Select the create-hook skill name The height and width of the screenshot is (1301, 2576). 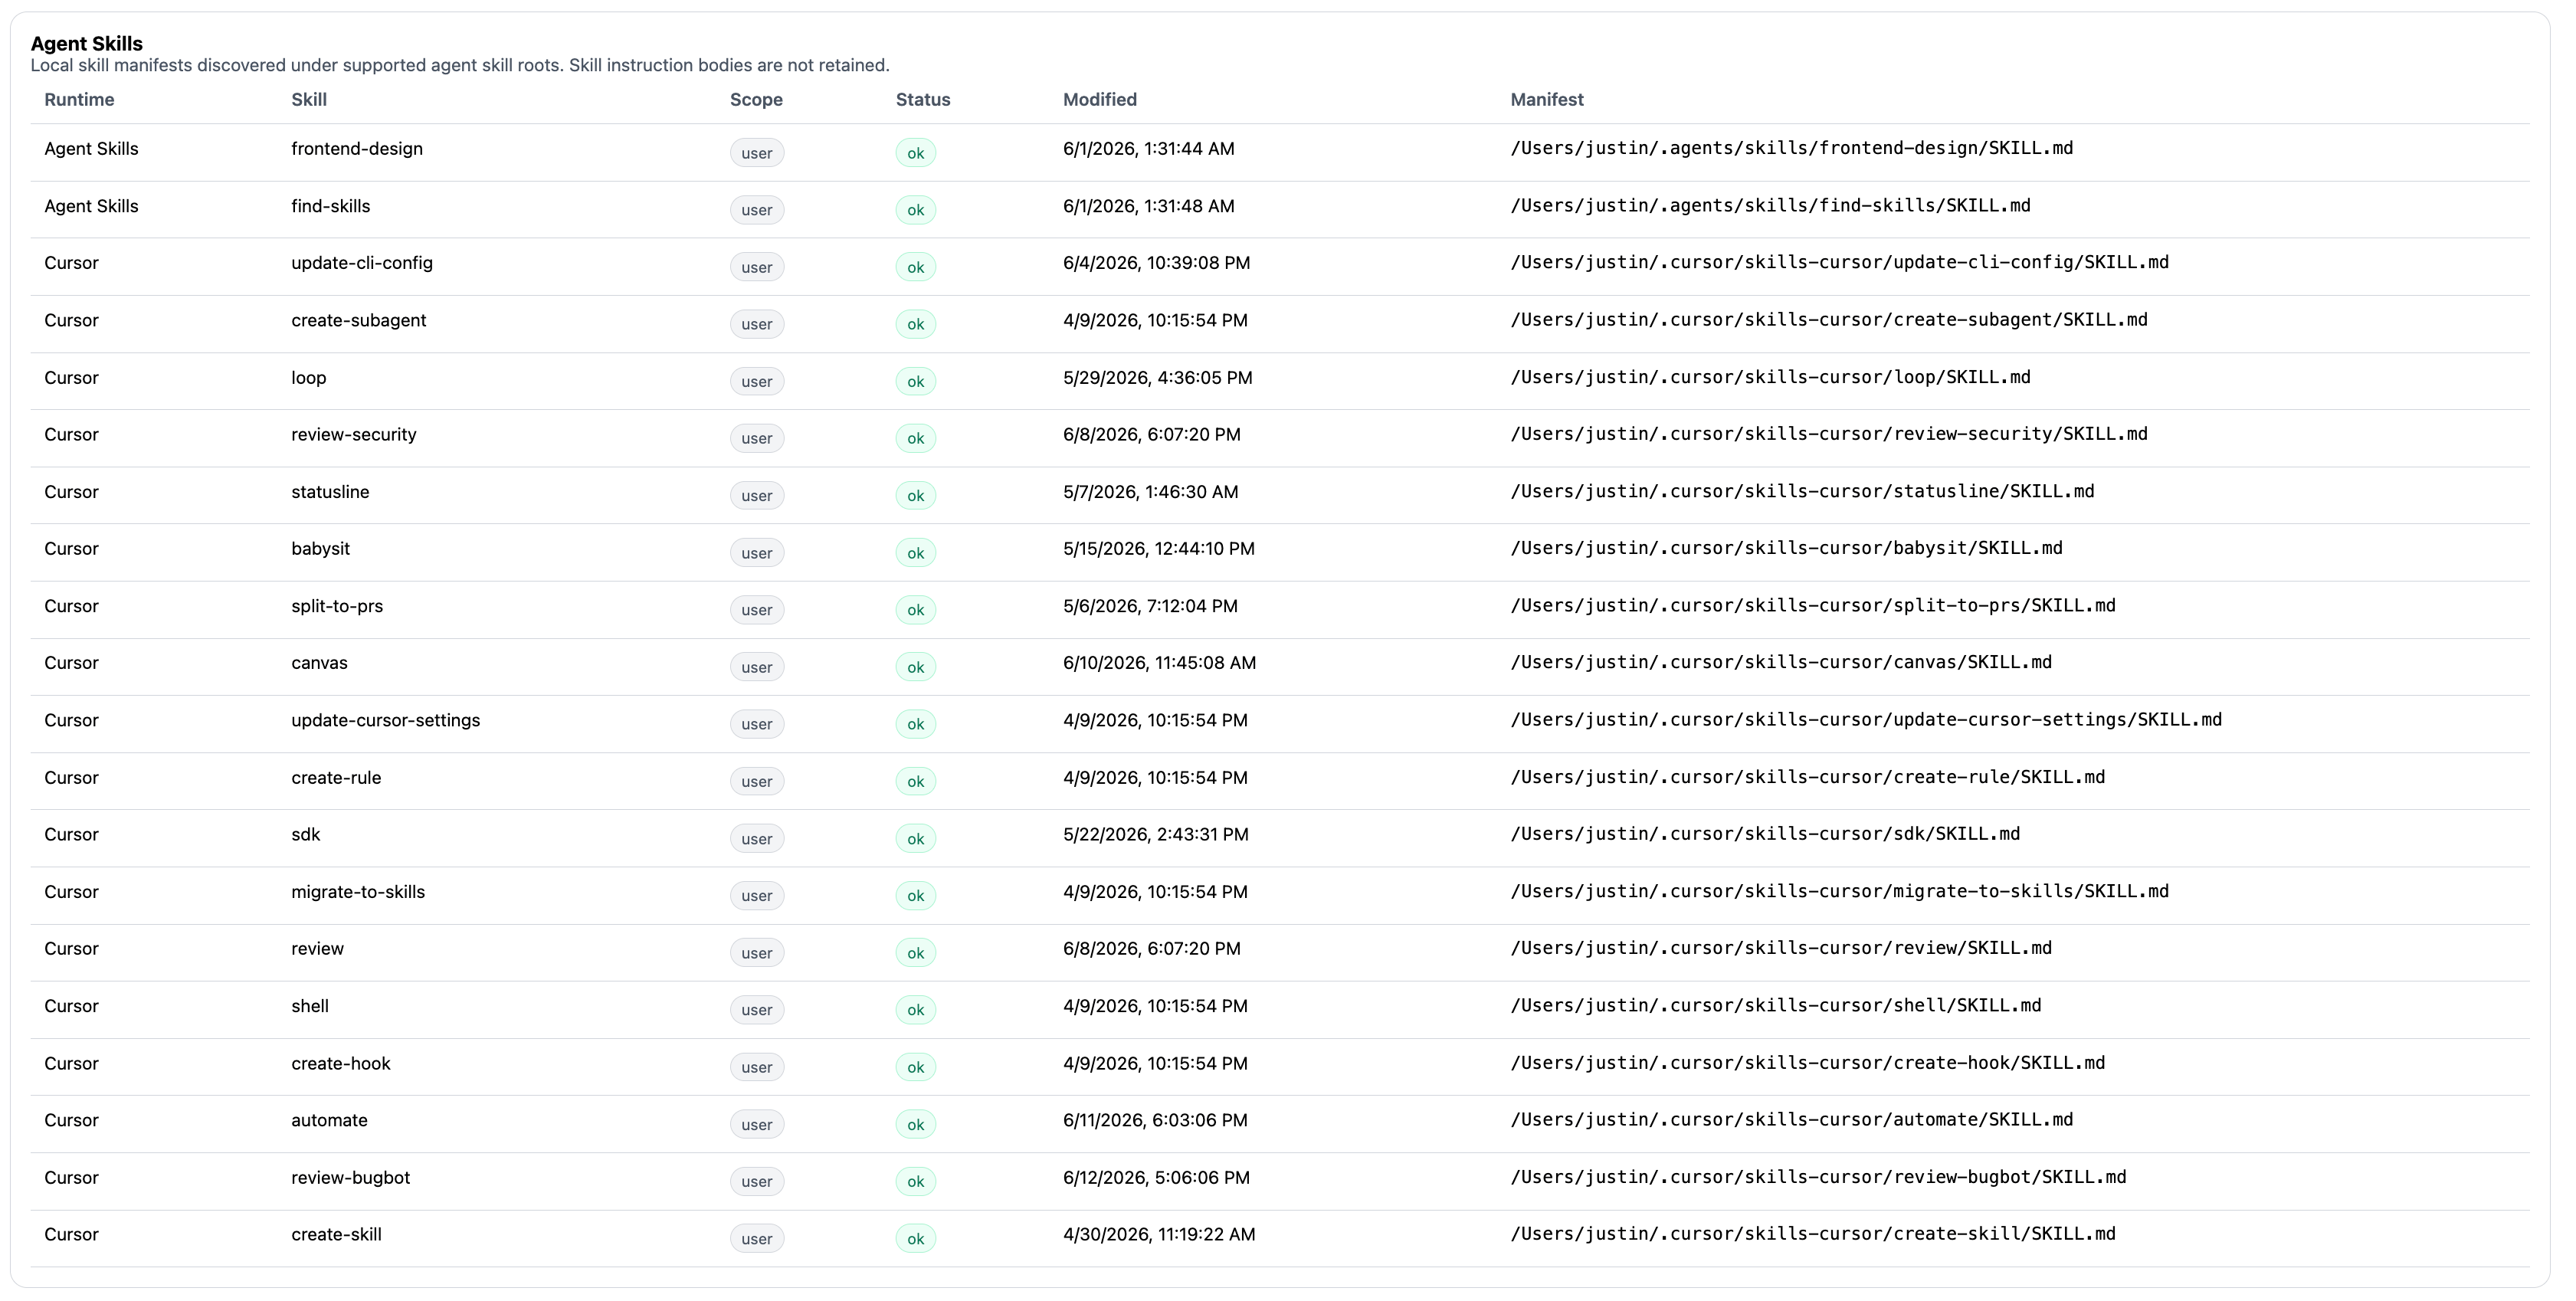[341, 1064]
